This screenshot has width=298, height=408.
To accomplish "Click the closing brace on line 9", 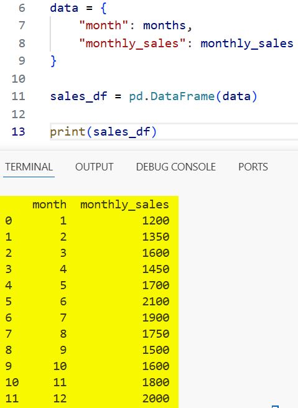I will [54, 61].
